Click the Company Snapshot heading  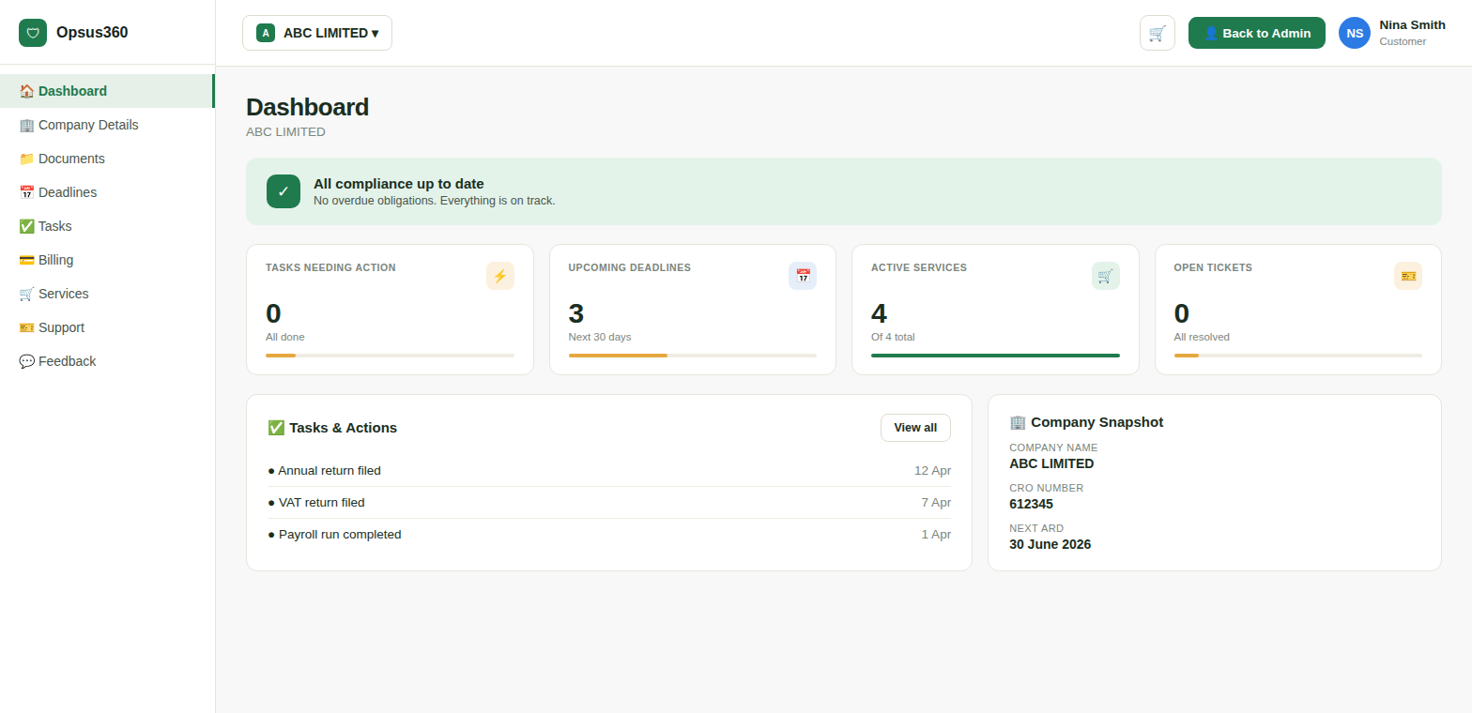point(1086,422)
